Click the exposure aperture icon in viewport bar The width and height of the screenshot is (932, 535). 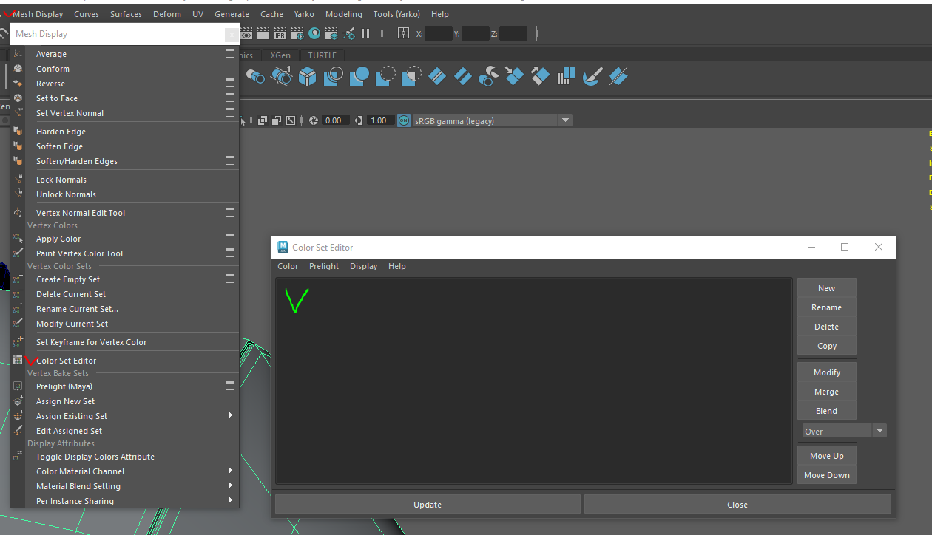pyautogui.click(x=314, y=120)
